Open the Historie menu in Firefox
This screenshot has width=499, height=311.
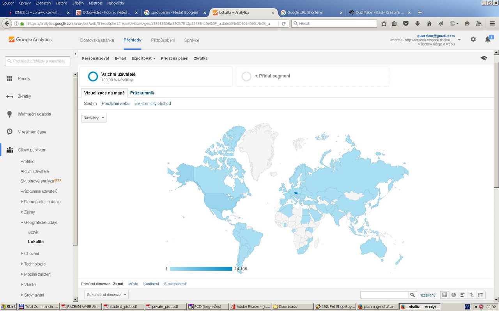click(x=62, y=3)
